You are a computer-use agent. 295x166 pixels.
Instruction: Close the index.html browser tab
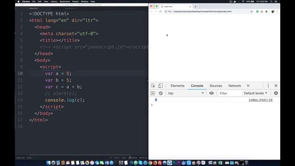[x=190, y=6]
